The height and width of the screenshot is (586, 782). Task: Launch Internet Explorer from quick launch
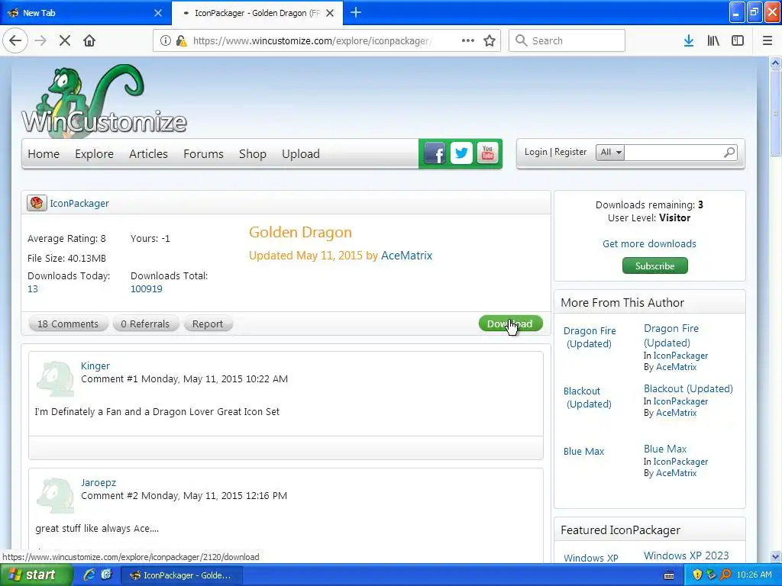89,575
